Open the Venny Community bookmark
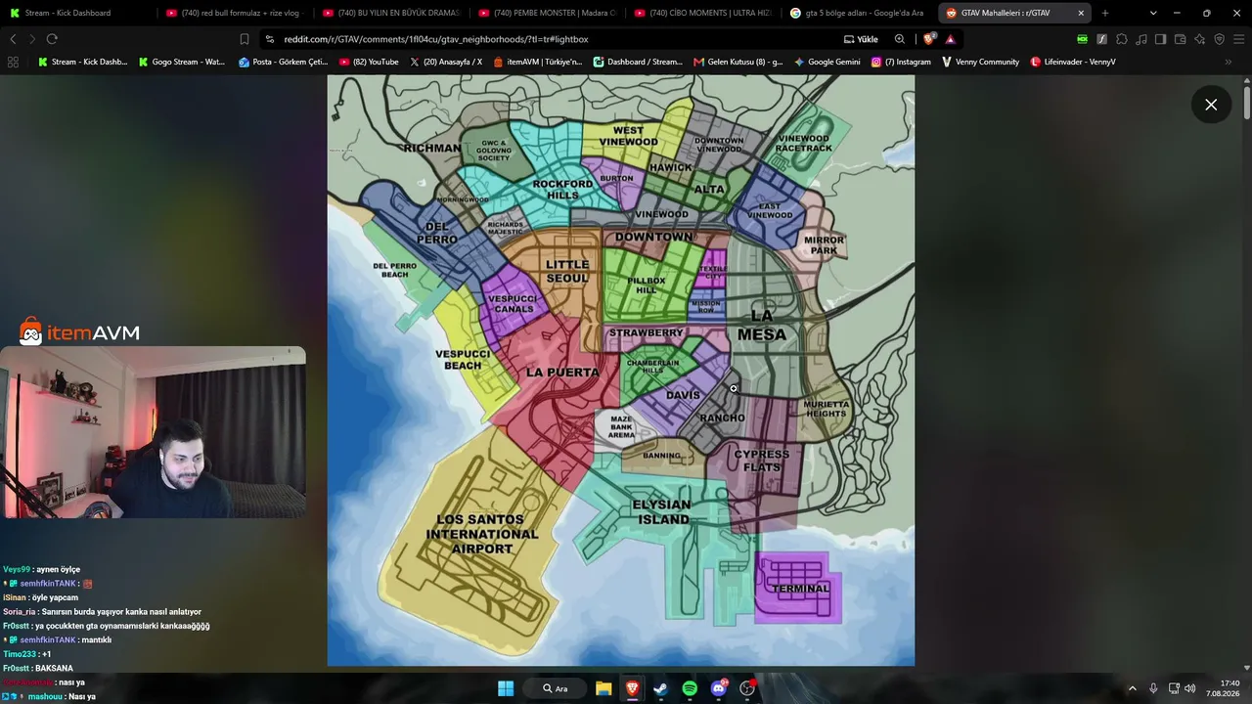The height and width of the screenshot is (704, 1252). coord(980,62)
